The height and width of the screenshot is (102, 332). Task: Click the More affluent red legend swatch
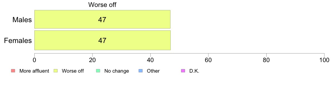[x=13, y=71]
